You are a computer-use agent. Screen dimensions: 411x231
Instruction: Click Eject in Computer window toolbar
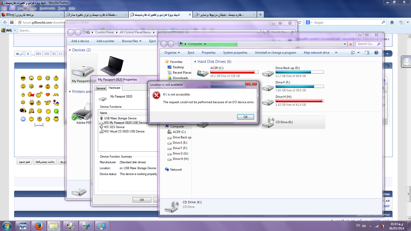click(191, 53)
